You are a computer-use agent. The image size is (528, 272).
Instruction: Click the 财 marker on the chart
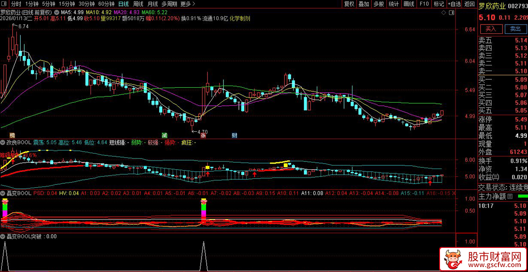(x=235, y=135)
